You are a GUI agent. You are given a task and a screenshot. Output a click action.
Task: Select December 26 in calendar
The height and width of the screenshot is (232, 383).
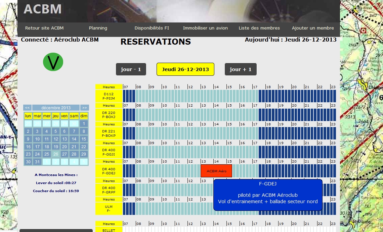(56, 154)
